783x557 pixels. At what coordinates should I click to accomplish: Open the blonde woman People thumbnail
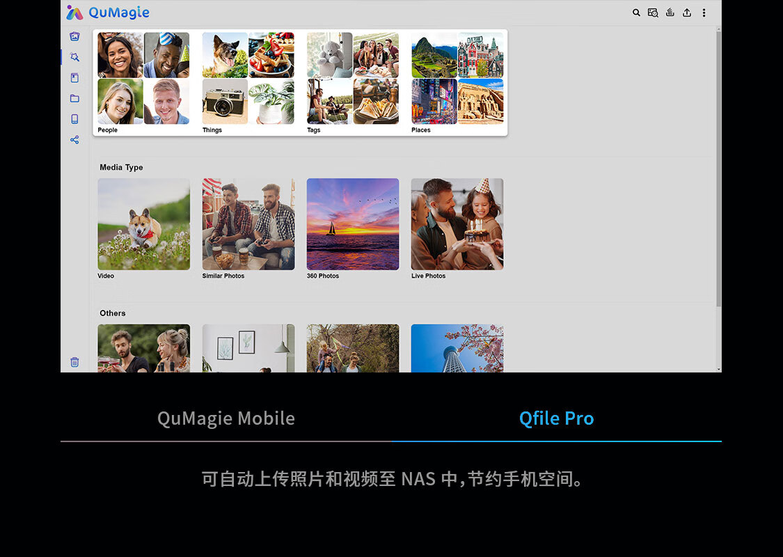pyautogui.click(x=120, y=101)
